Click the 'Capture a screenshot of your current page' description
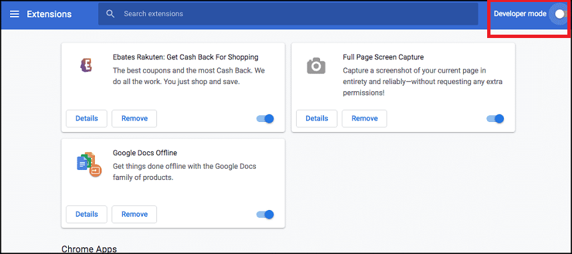This screenshot has height=254, width=572. pos(423,82)
